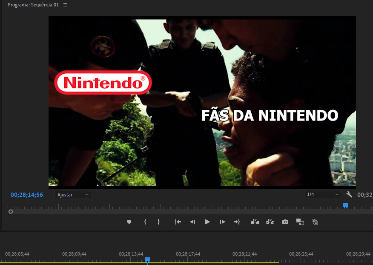Open program monitor settings wrench
Image resolution: width=373 pixels, height=265 pixels.
pos(349,195)
